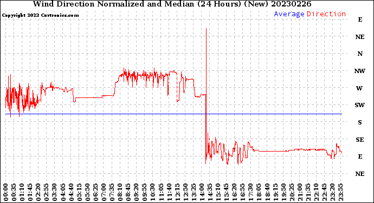Click the 15:10 time axis label
Screen dimensions: 374x203
[x=218, y=192]
